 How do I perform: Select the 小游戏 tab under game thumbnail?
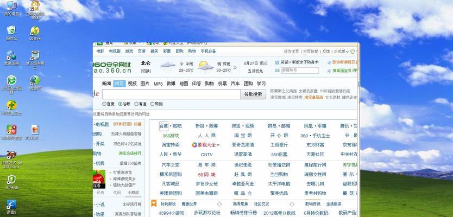click(x=133, y=193)
